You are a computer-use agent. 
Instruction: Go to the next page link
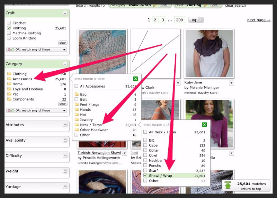[x=259, y=20]
